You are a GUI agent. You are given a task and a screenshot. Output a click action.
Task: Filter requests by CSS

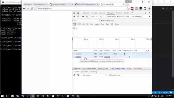pos(87,24)
